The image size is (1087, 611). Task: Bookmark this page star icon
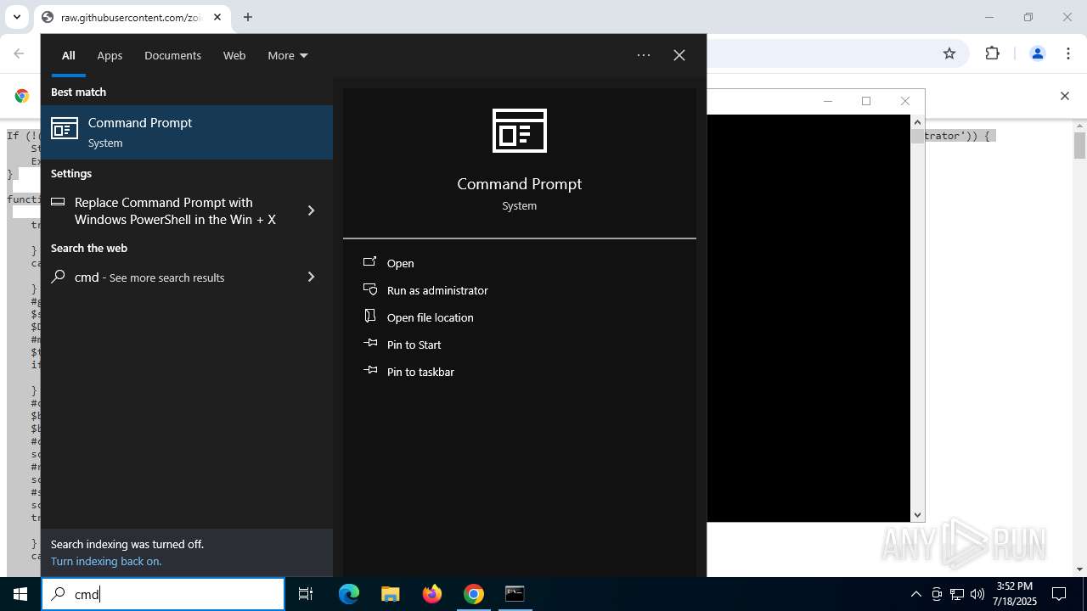click(949, 53)
